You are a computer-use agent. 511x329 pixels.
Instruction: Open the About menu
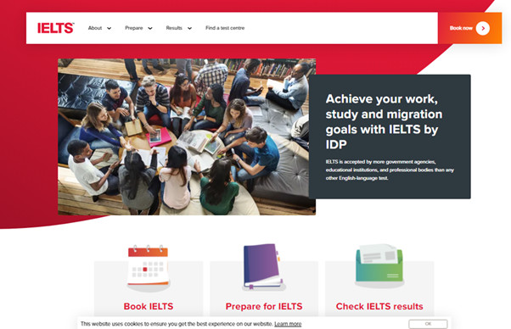(x=95, y=28)
